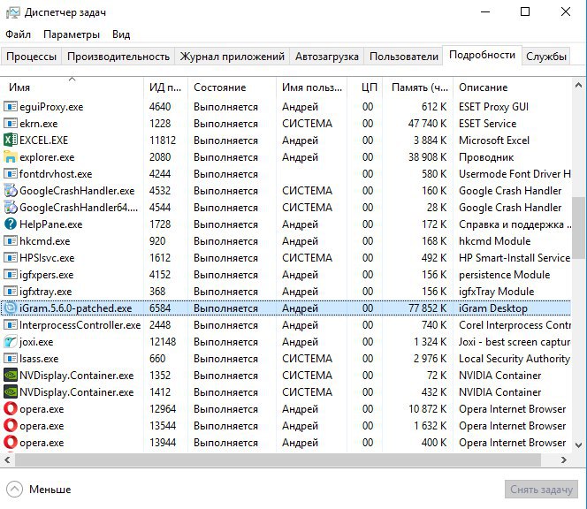587x509 pixels.
Task: Open the Вид menu
Action: click(121, 34)
